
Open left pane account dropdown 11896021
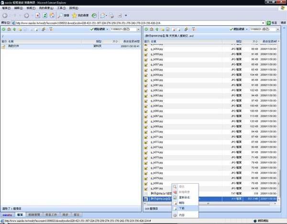[x=138, y=29]
